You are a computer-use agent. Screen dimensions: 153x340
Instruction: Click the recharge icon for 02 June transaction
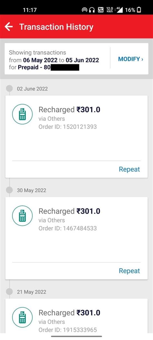click(x=22, y=114)
